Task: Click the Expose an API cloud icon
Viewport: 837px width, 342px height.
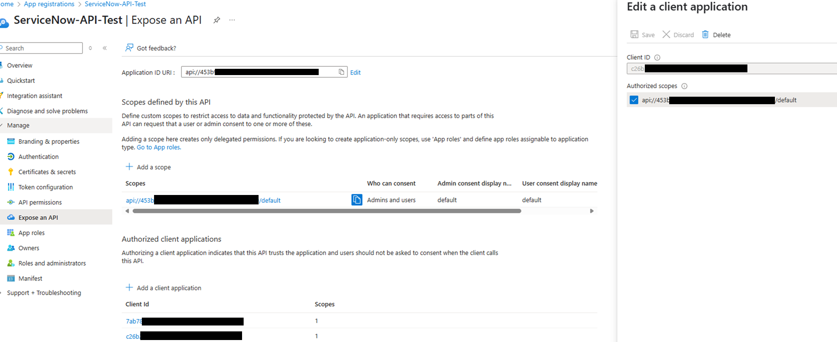Action: tap(11, 217)
